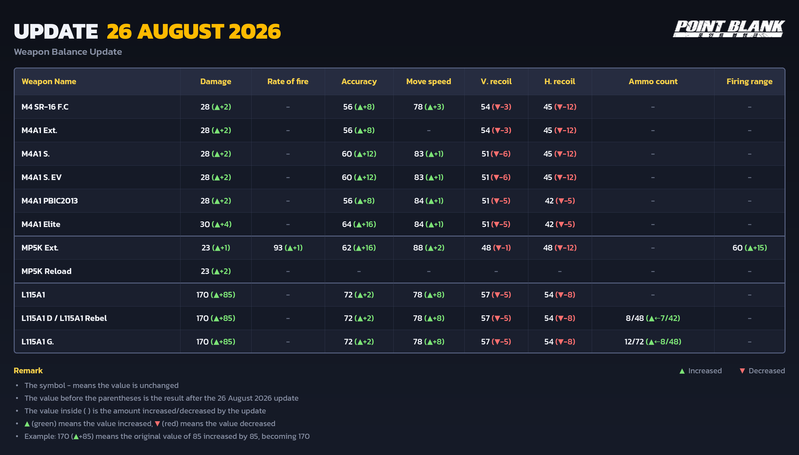Select the L115A1 D / L115A1 Rebel row

coord(399,318)
